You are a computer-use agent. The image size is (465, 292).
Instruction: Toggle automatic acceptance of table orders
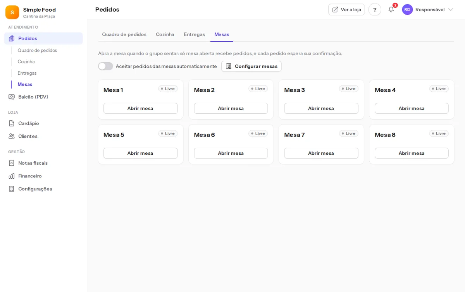coord(105,66)
